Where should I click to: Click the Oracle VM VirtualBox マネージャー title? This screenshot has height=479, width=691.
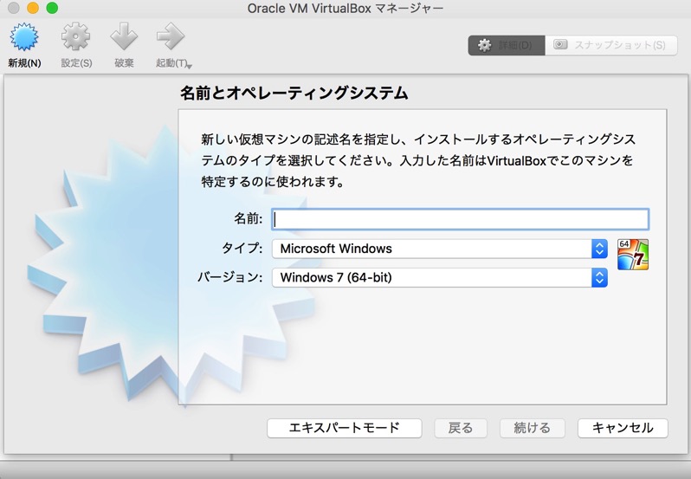coord(345,8)
